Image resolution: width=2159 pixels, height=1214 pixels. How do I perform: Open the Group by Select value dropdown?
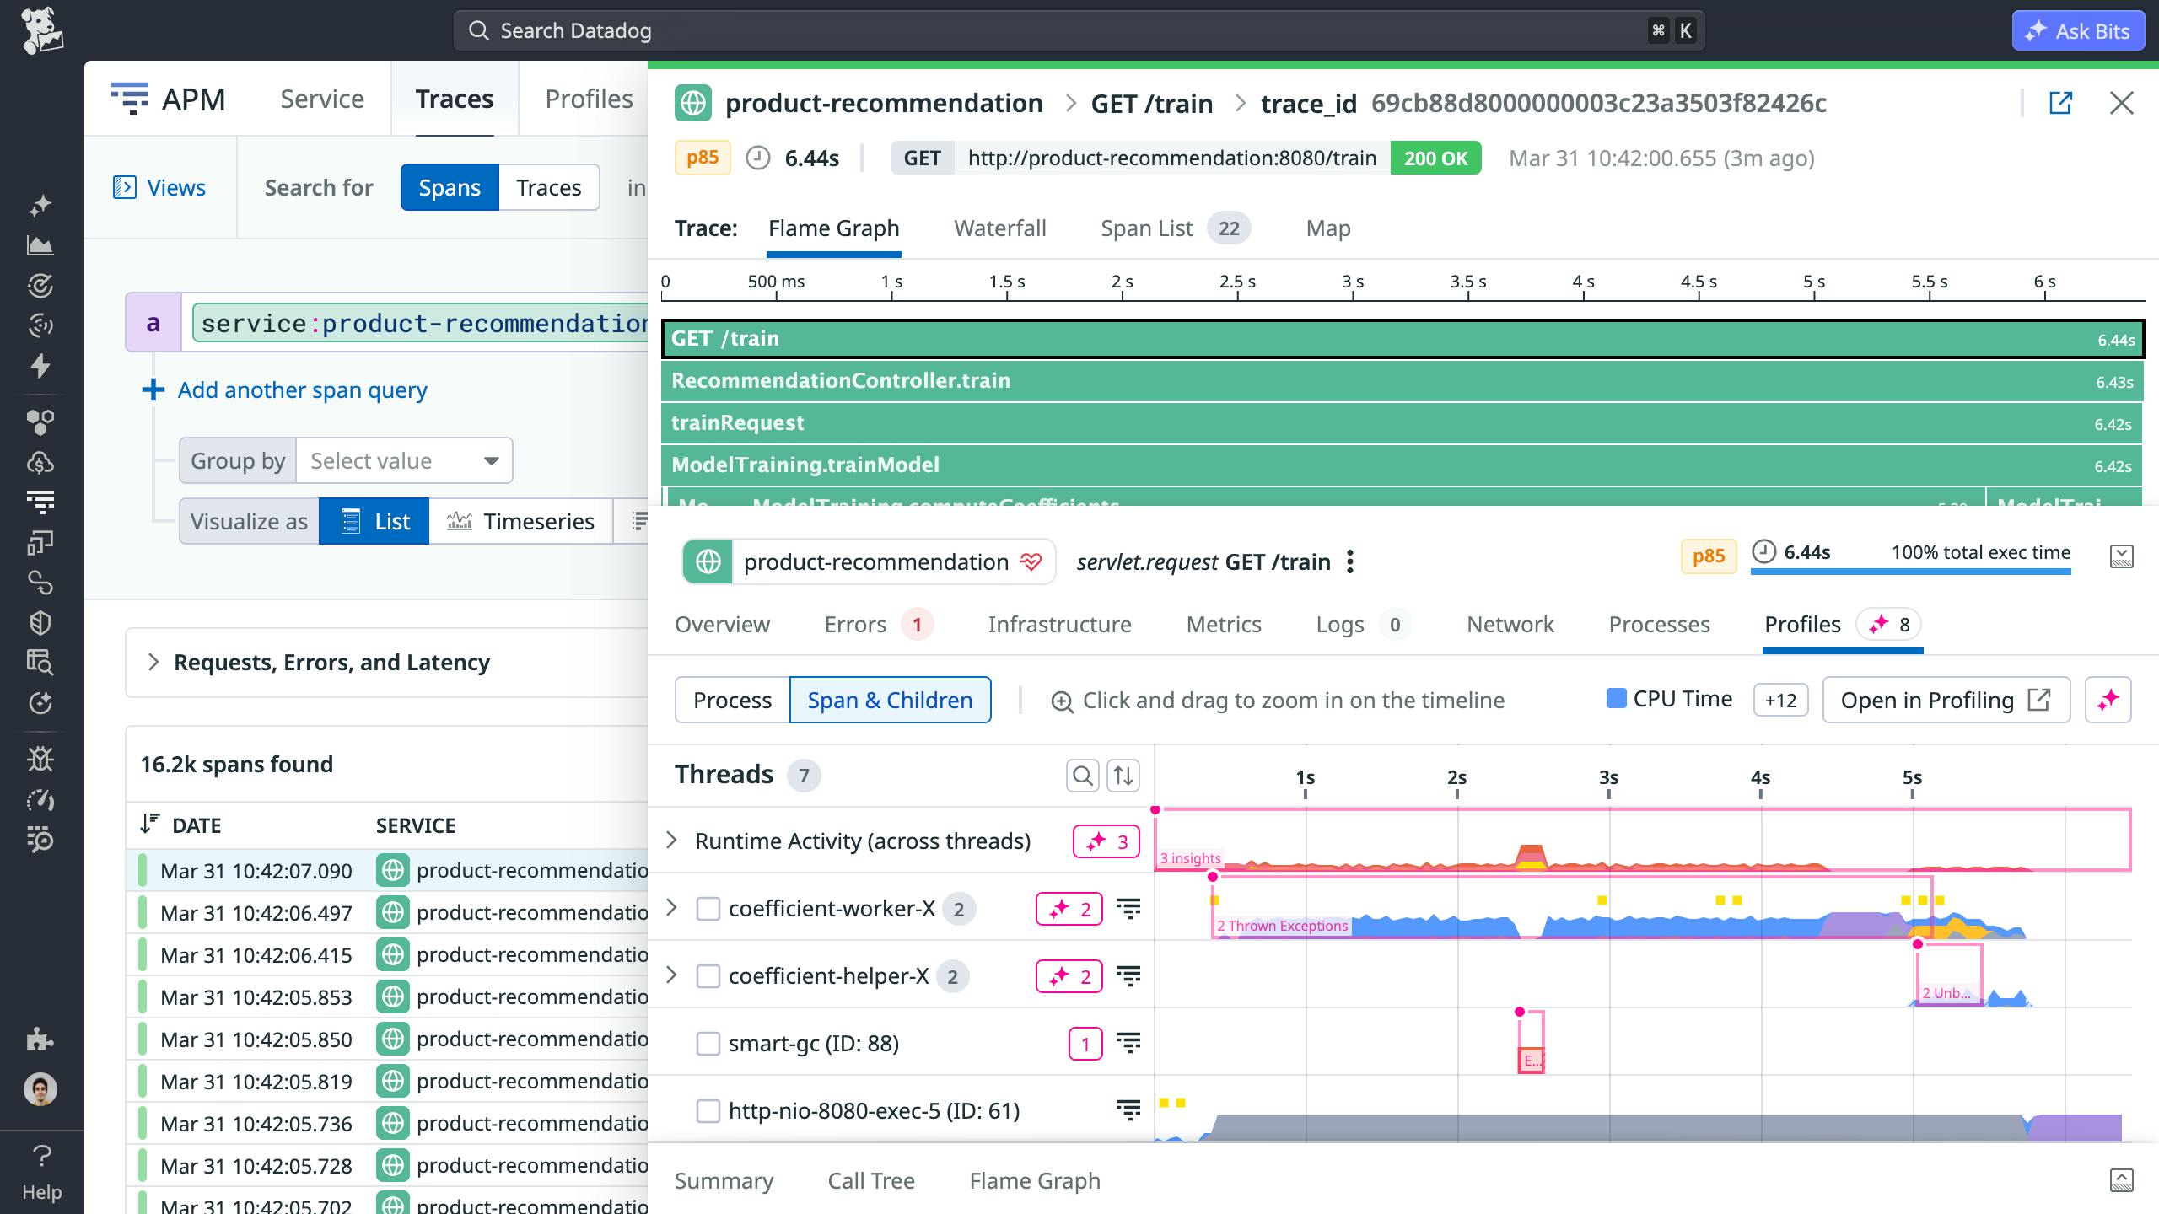[404, 460]
